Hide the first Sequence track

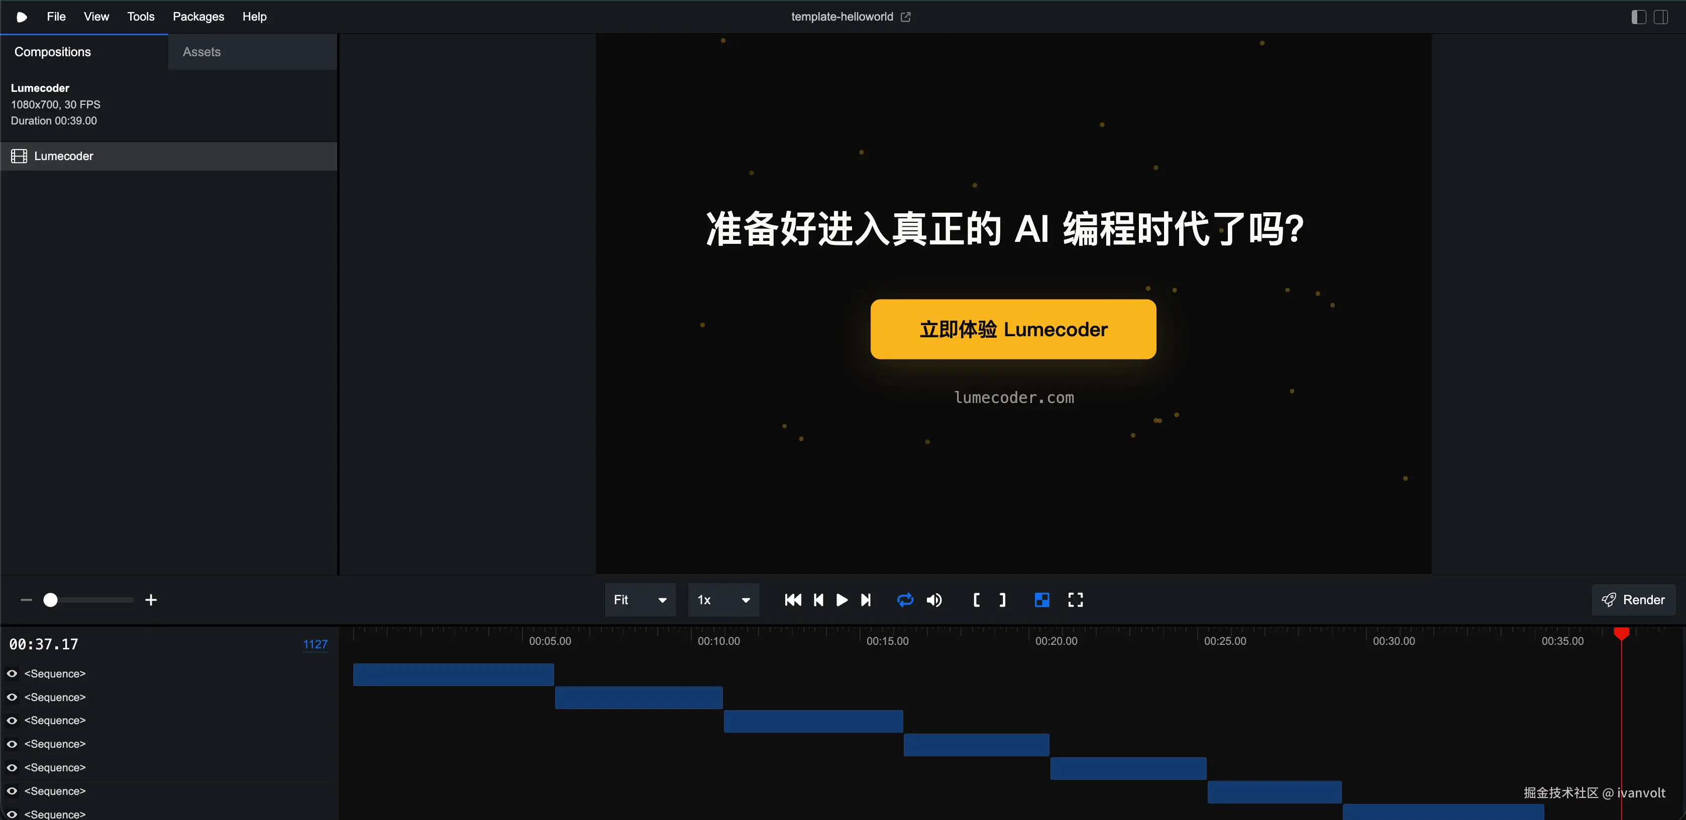pos(12,673)
